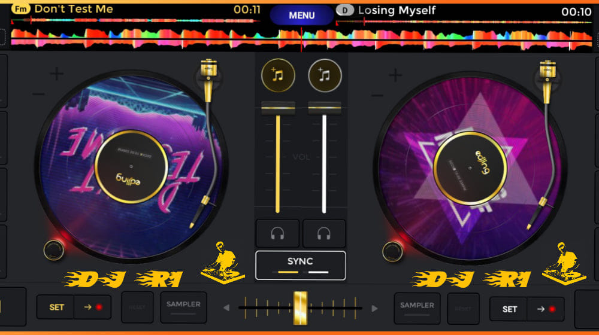
Task: Click left deck gold volume fader
Action: pyautogui.click(x=278, y=108)
